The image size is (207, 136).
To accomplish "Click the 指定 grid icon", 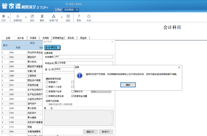I will (68, 16).
